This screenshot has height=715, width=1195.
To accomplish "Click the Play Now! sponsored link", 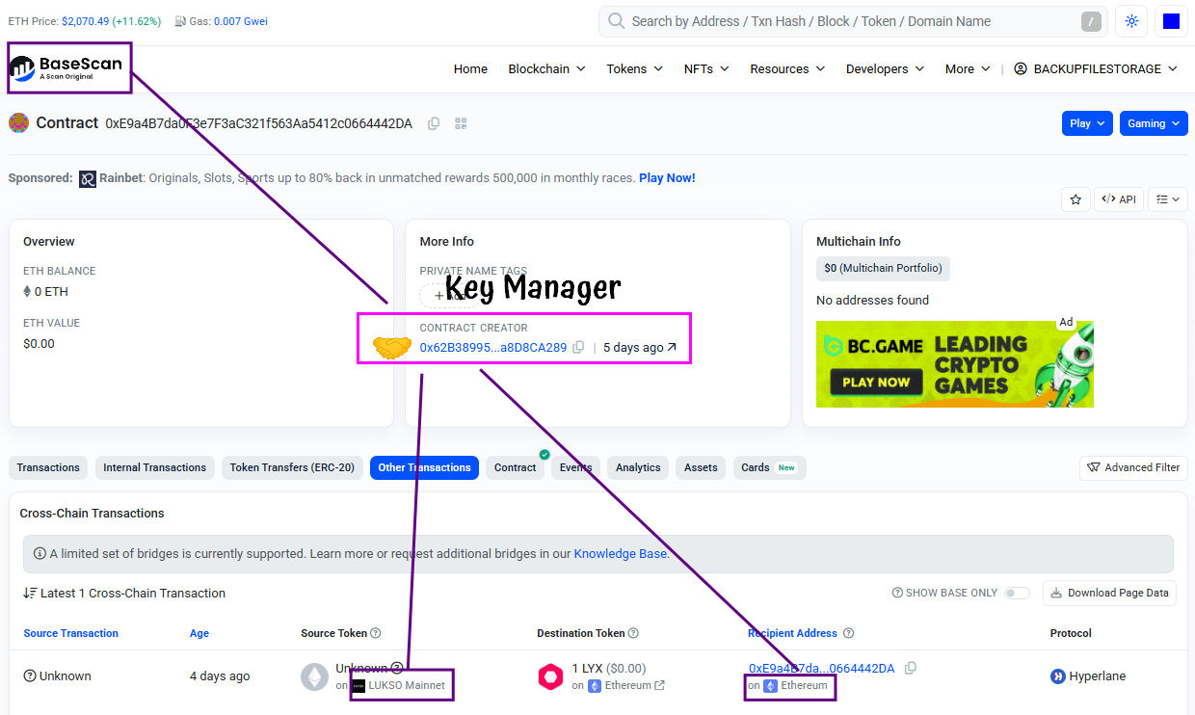I will point(667,178).
